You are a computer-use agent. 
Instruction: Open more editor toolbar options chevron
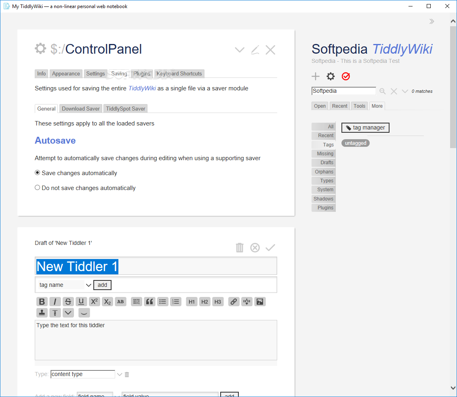(x=68, y=313)
